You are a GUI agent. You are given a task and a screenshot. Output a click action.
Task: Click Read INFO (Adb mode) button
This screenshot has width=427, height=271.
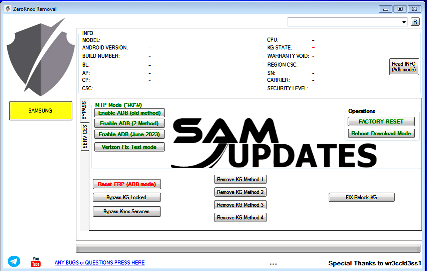click(404, 67)
